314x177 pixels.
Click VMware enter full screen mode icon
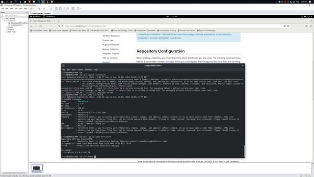[x=64, y=9]
